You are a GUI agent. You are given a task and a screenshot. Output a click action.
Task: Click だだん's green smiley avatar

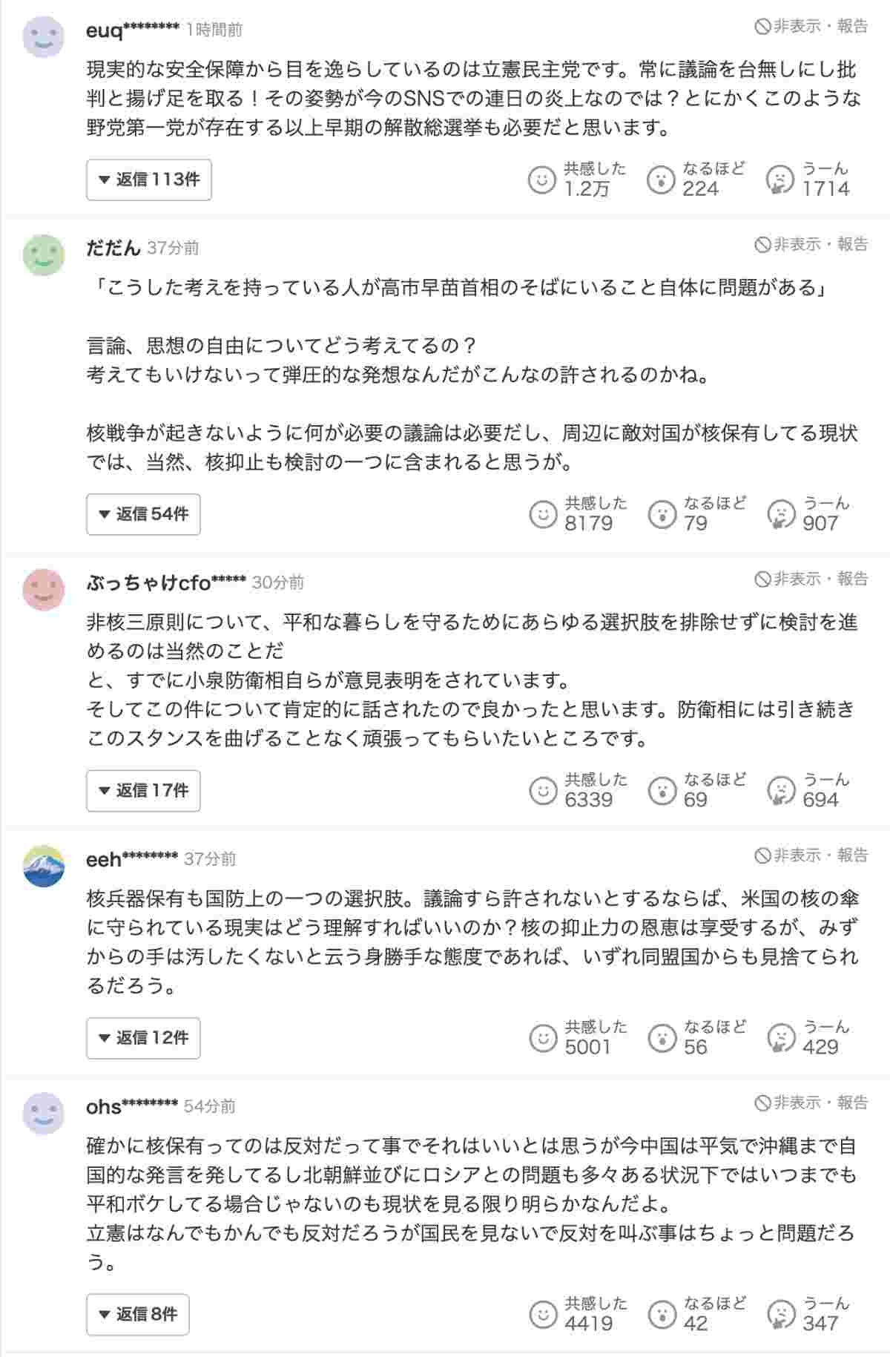coord(44,255)
